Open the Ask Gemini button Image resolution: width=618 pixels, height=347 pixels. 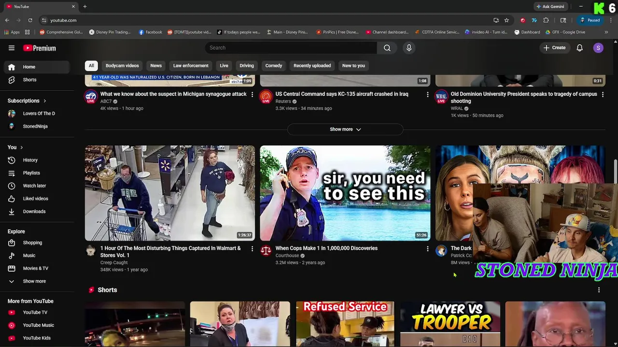pos(550,7)
